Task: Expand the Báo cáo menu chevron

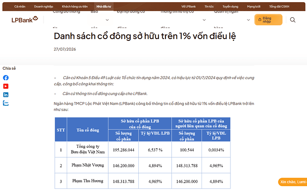Action: pos(107,20)
